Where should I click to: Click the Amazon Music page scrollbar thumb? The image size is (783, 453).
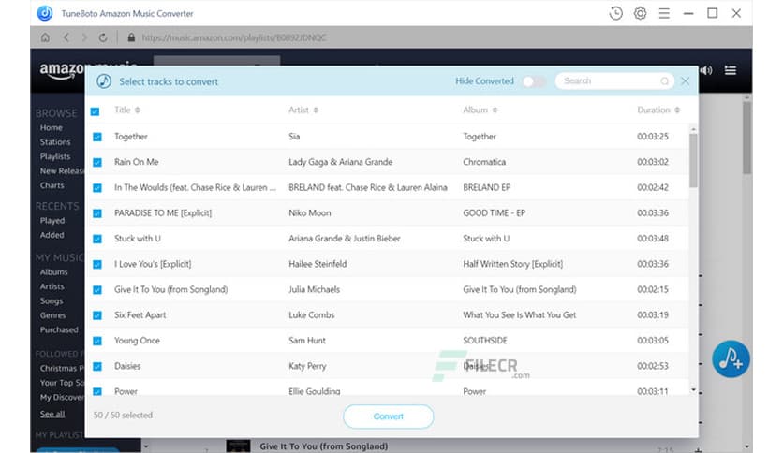[x=746, y=138]
